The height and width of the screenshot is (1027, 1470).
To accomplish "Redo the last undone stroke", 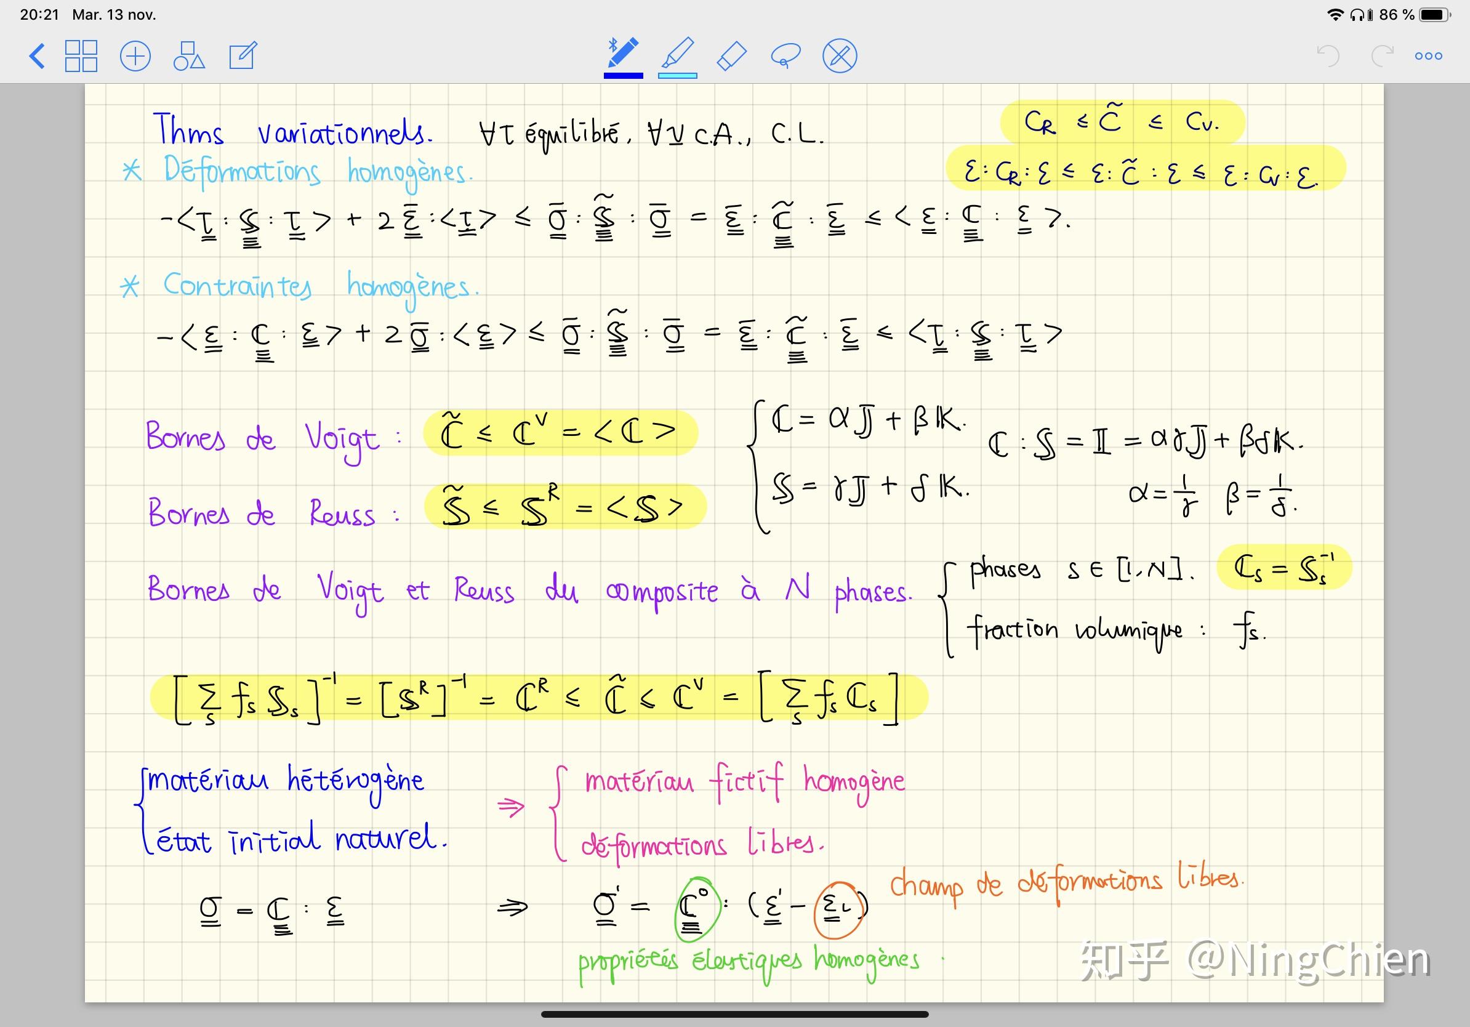I will click(1381, 55).
